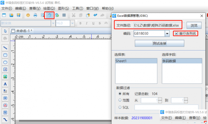The image size is (208, 124).
Task: Click the 到 range end spinner arrows
Action: coord(186,100)
